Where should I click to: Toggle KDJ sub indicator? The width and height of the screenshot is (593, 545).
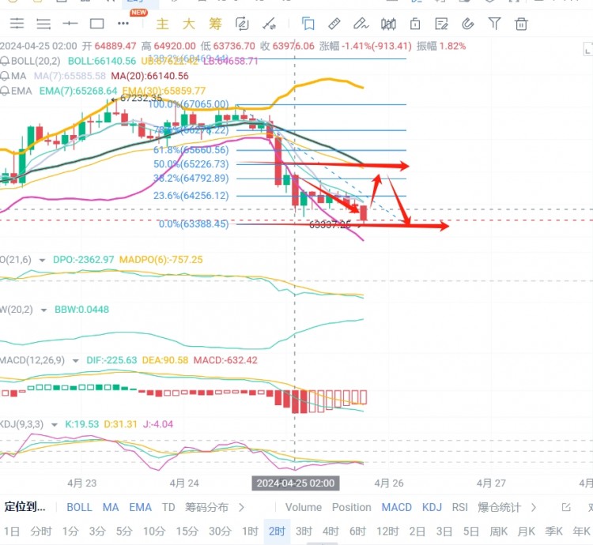pos(432,507)
